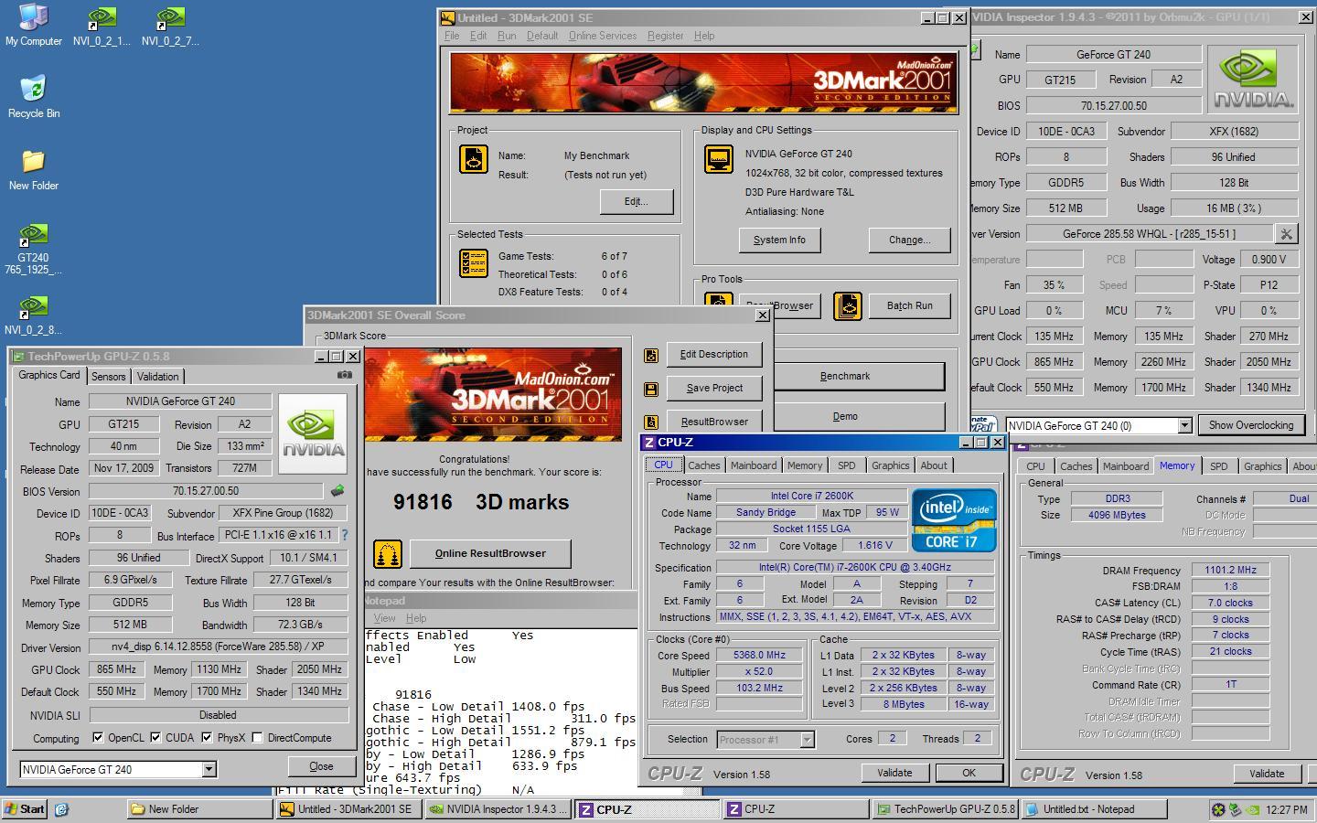Click the NVIDIA logo in NVIDIA Inspector

click(1252, 80)
